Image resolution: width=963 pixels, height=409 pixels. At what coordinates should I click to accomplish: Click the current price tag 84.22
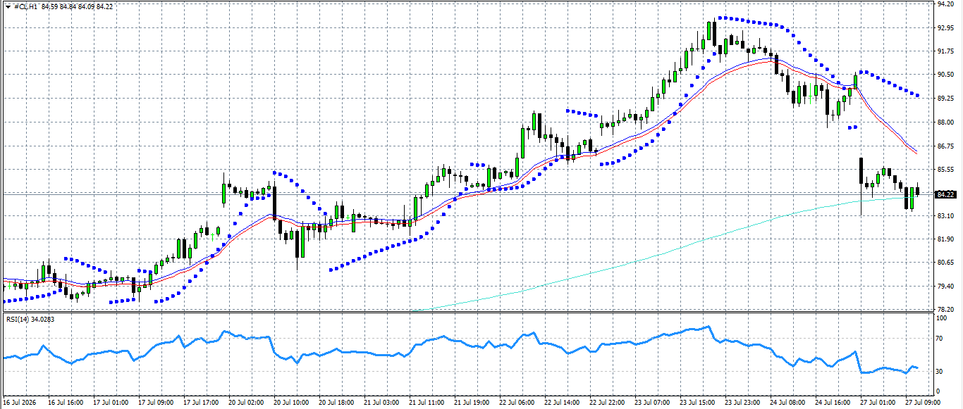[x=945, y=194]
